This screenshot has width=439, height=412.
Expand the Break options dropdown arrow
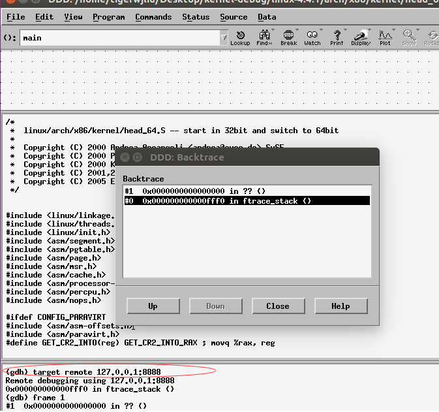pyautogui.click(x=297, y=29)
